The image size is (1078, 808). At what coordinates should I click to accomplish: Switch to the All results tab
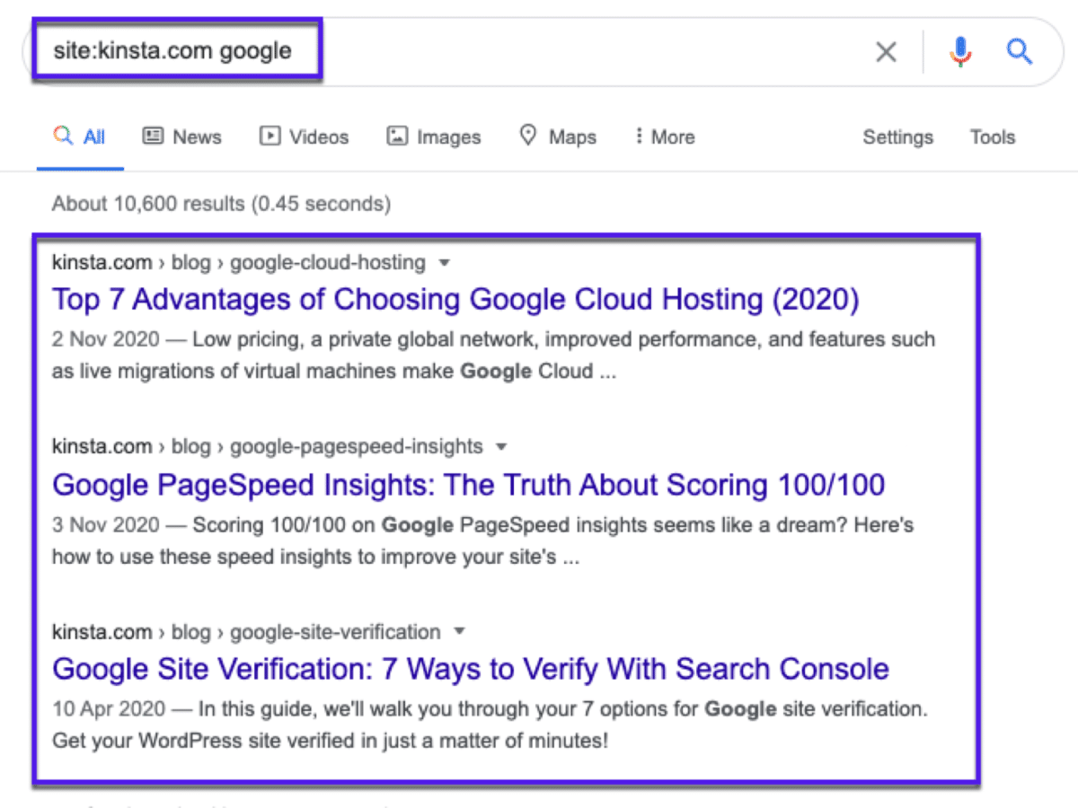pos(80,136)
